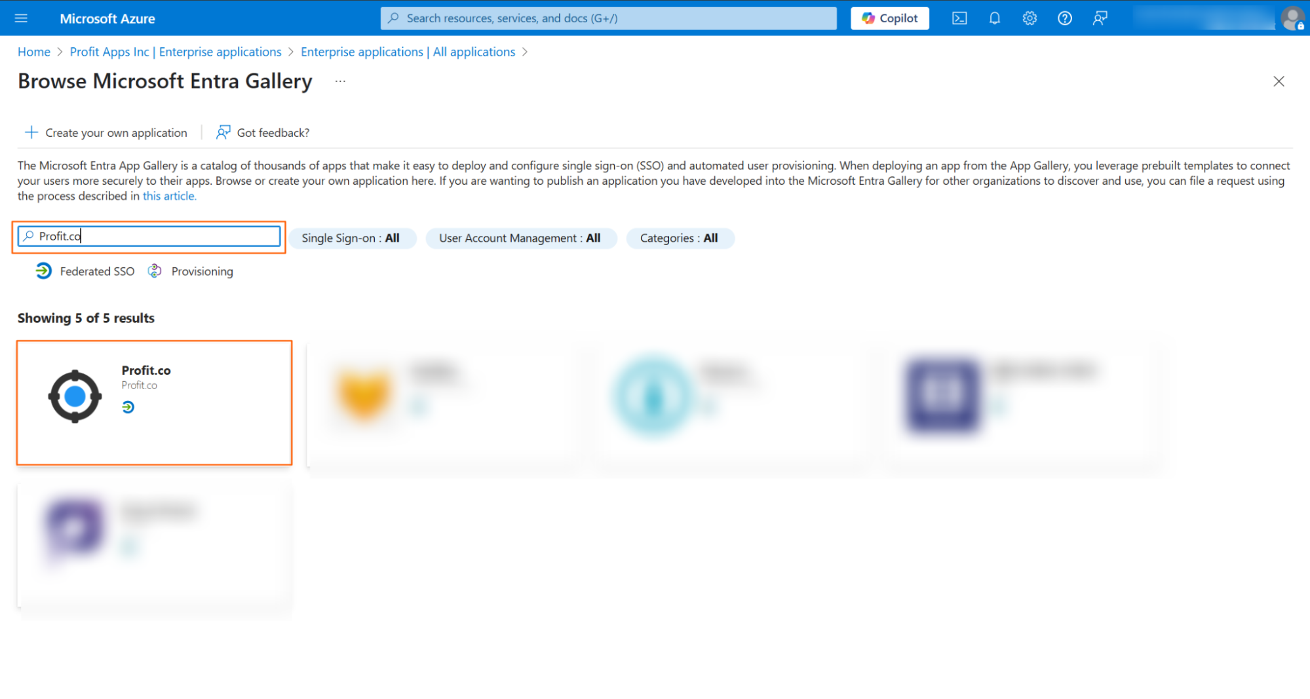Click the 'Provisioning' legend label
The image size is (1310, 699).
coord(202,271)
